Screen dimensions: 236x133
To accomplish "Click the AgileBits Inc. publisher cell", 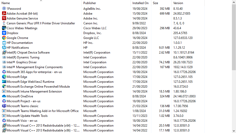I will click(92, 9).
